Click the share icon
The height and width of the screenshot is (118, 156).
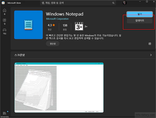[x=150, y=44]
